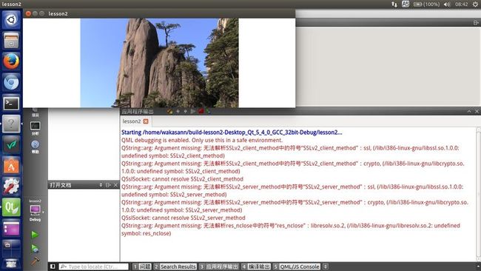Open the purple window launcher icon
Viewport: 481px width, 271px height.
pos(11,228)
